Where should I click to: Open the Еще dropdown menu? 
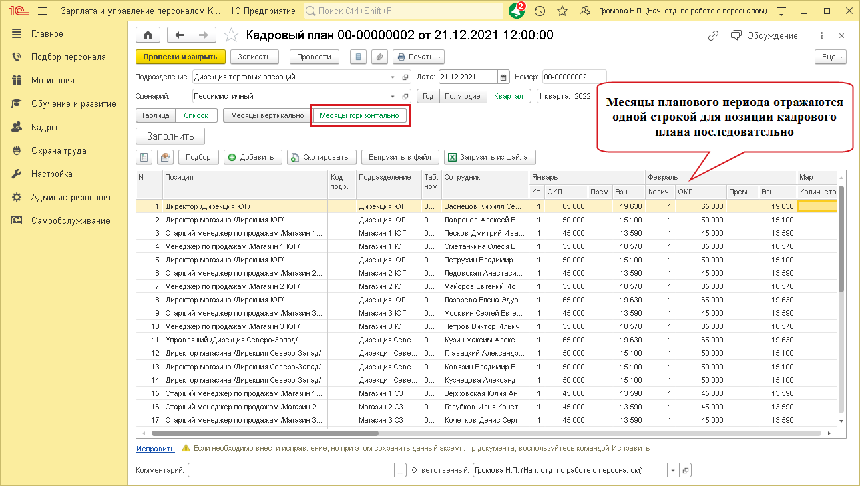click(x=830, y=57)
